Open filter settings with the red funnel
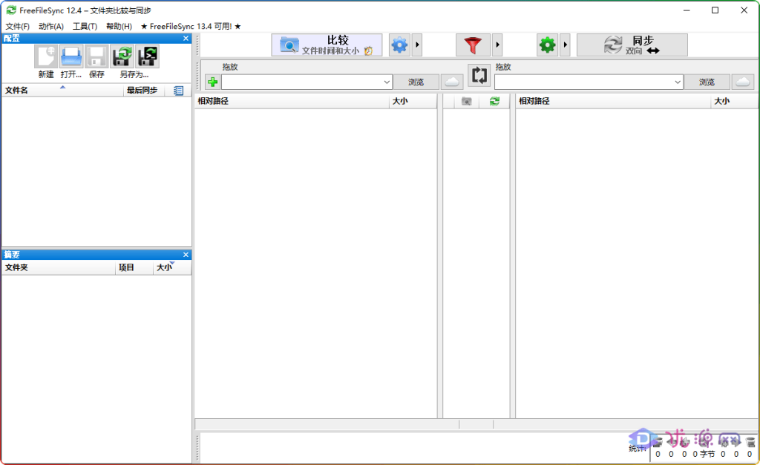The image size is (760, 465). pyautogui.click(x=473, y=45)
